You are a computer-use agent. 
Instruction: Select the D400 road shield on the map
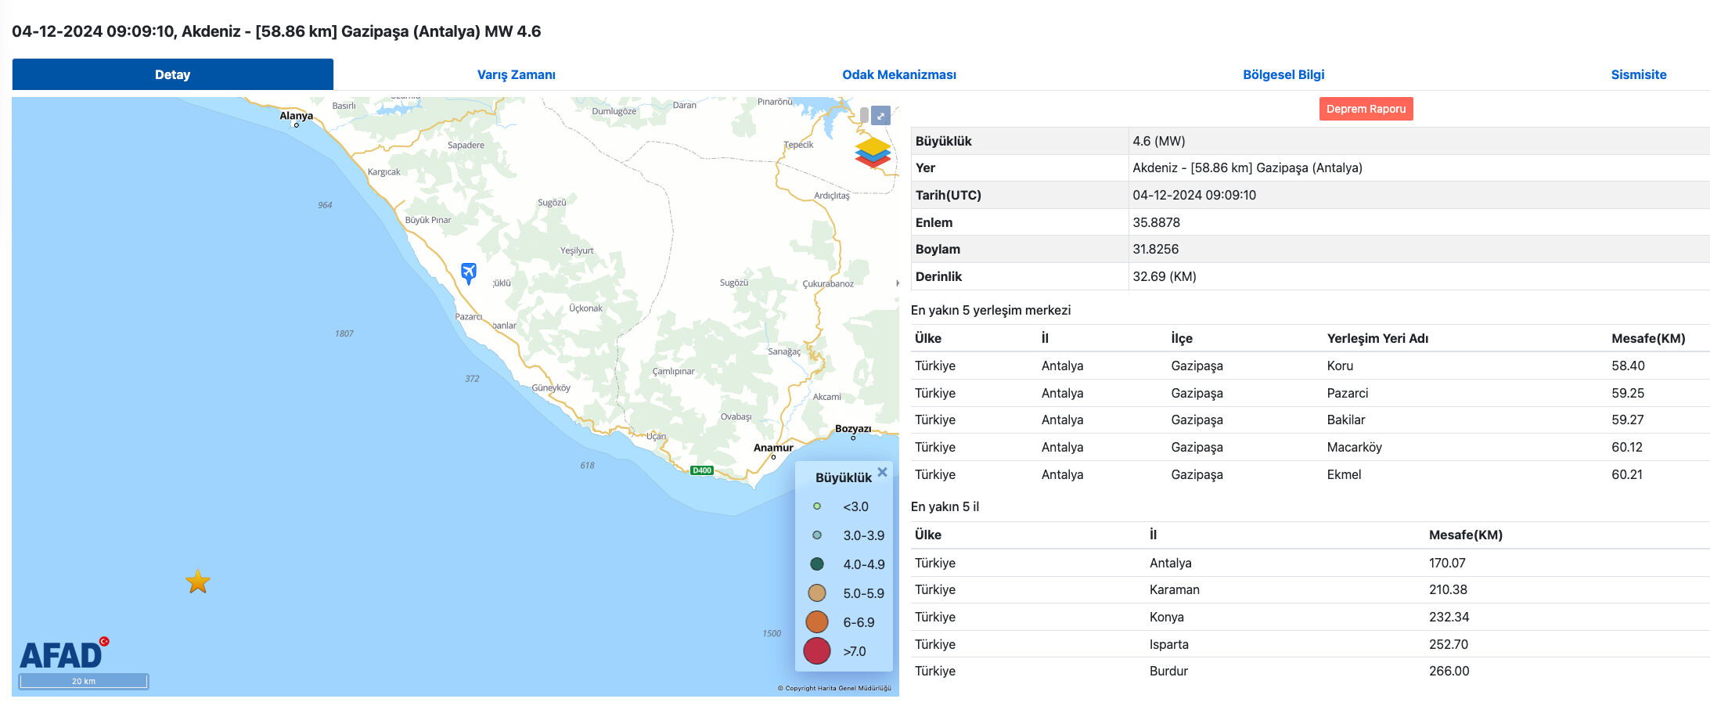(702, 472)
